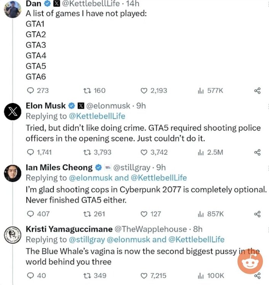This screenshot has height=285, width=269.
Task: Open Dan's profile picture
Action: coord(12,8)
